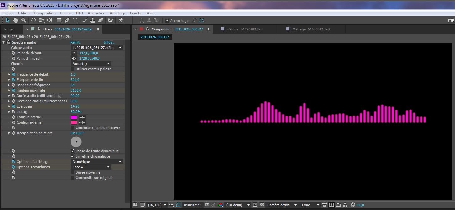455x210 pixels.
Task: Open the Couleur interne color swatch
Action: click(x=74, y=117)
